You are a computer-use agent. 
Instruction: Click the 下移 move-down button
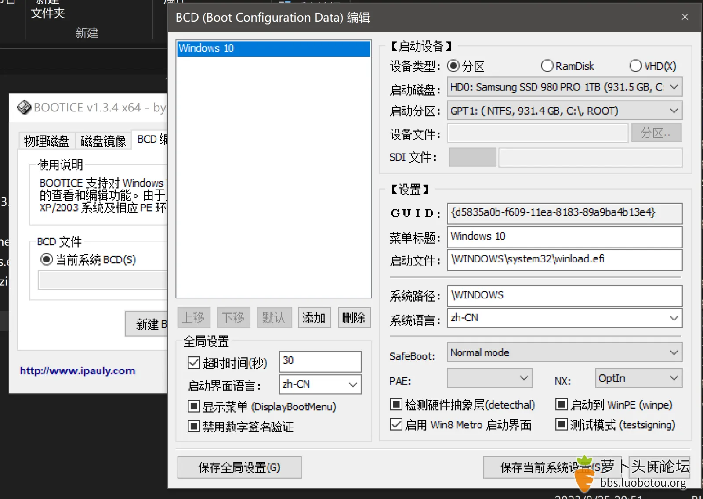(x=233, y=317)
